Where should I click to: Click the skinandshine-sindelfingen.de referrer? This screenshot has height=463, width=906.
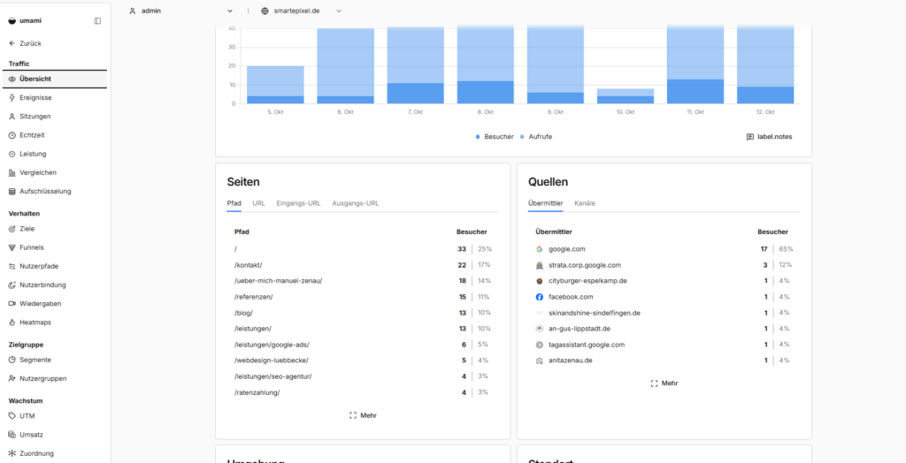[x=594, y=313]
